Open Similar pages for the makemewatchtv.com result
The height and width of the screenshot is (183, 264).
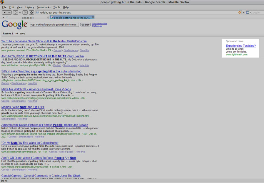tap(19, 101)
